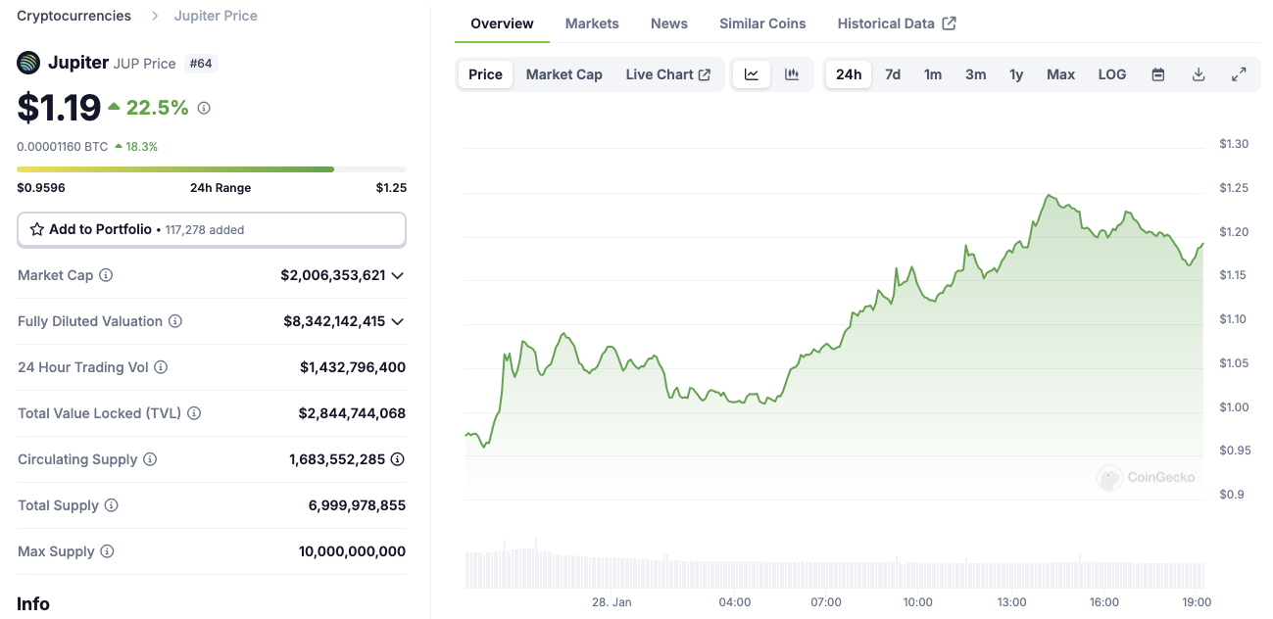Open the 24 Hour Trading Vol info icon
The width and height of the screenshot is (1273, 619).
[x=161, y=367]
